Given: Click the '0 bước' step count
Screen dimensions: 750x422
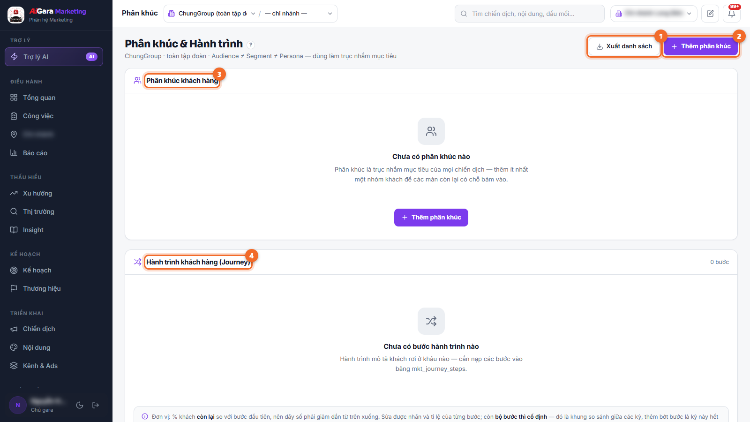Looking at the screenshot, I should tap(720, 262).
